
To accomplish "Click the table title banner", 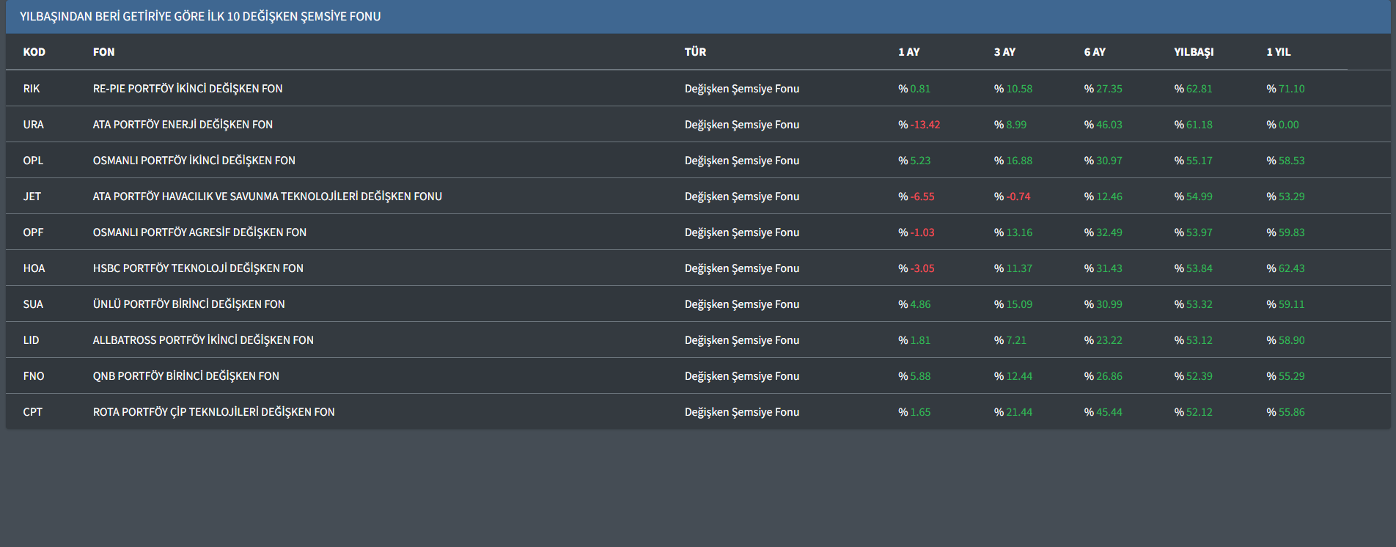I will [x=200, y=16].
